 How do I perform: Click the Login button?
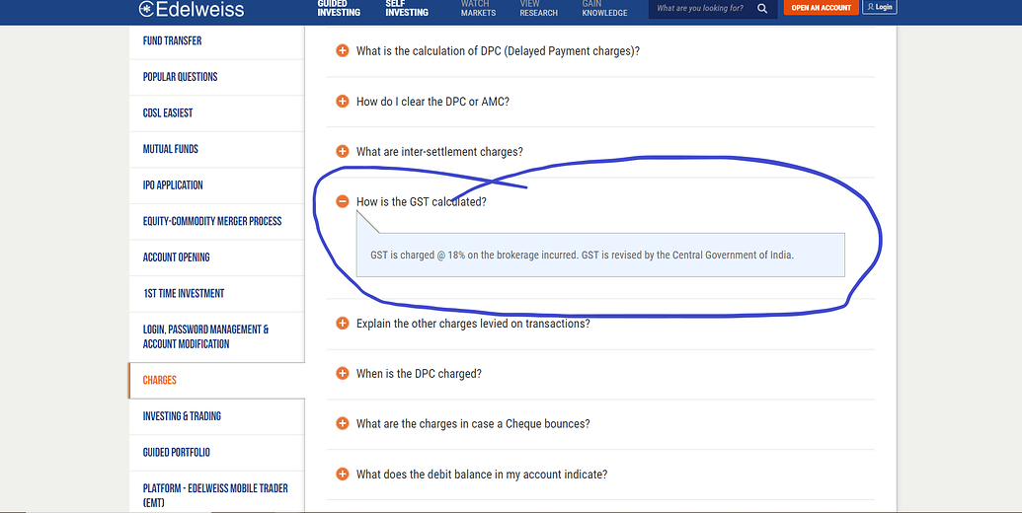879,7
